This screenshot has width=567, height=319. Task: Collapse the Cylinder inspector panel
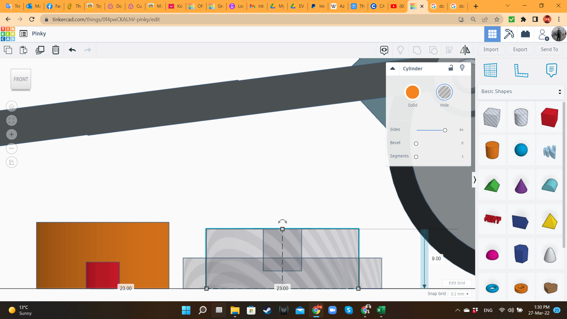[x=392, y=69]
